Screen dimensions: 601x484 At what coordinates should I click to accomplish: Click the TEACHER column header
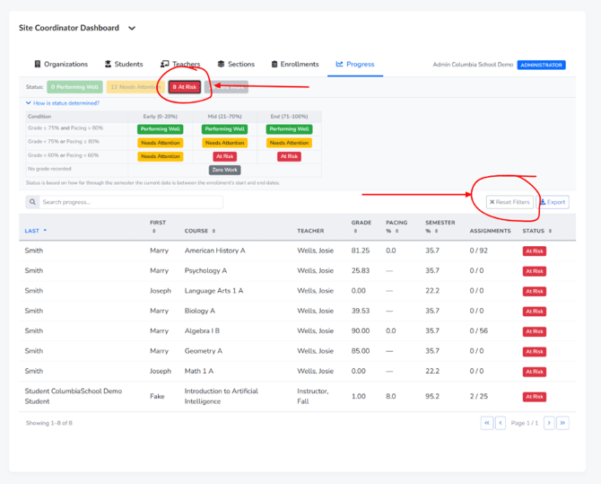[x=310, y=231]
